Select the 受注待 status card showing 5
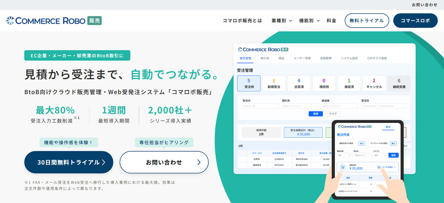 249,83
